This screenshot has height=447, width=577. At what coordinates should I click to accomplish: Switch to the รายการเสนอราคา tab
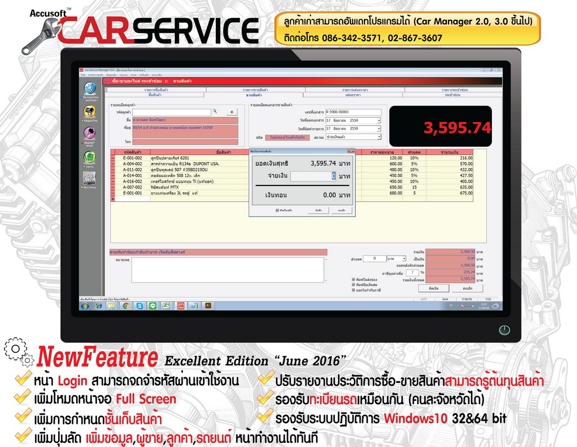[x=355, y=90]
